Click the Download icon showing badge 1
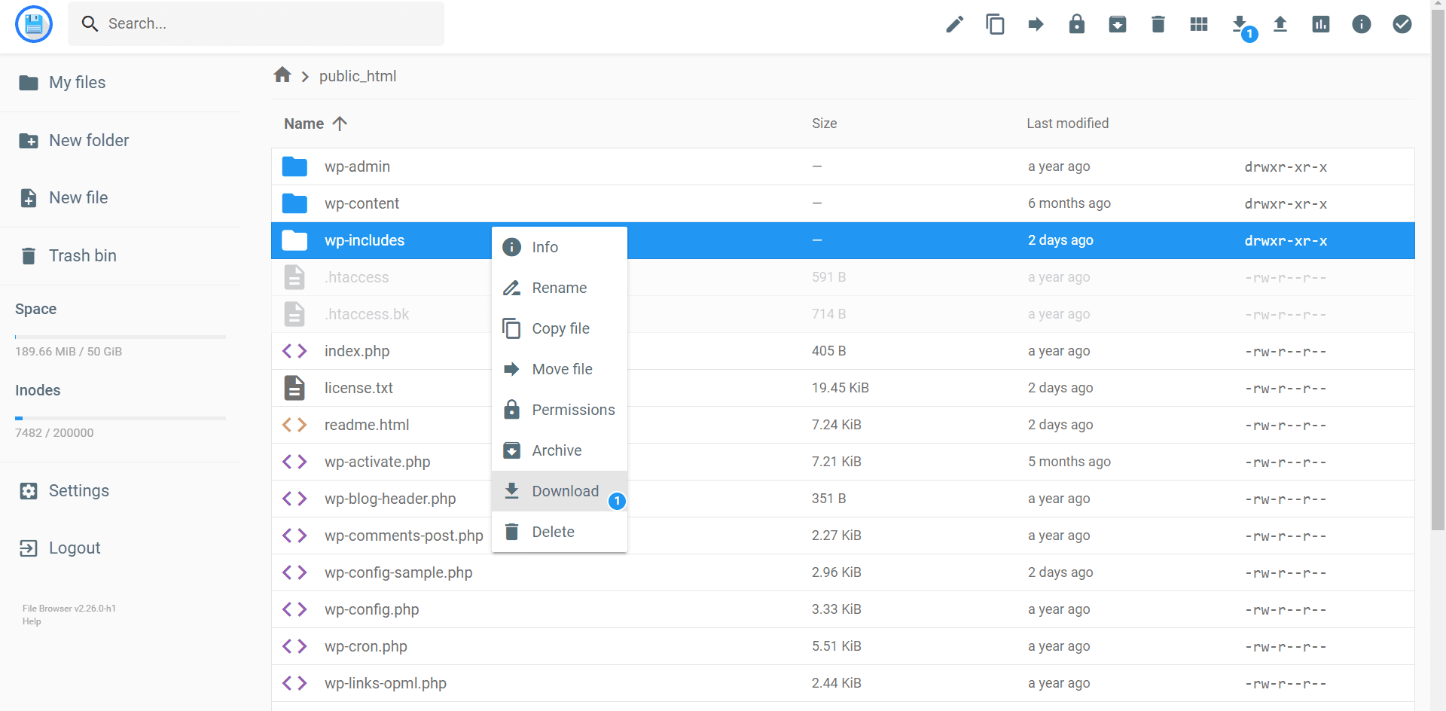 point(1240,24)
